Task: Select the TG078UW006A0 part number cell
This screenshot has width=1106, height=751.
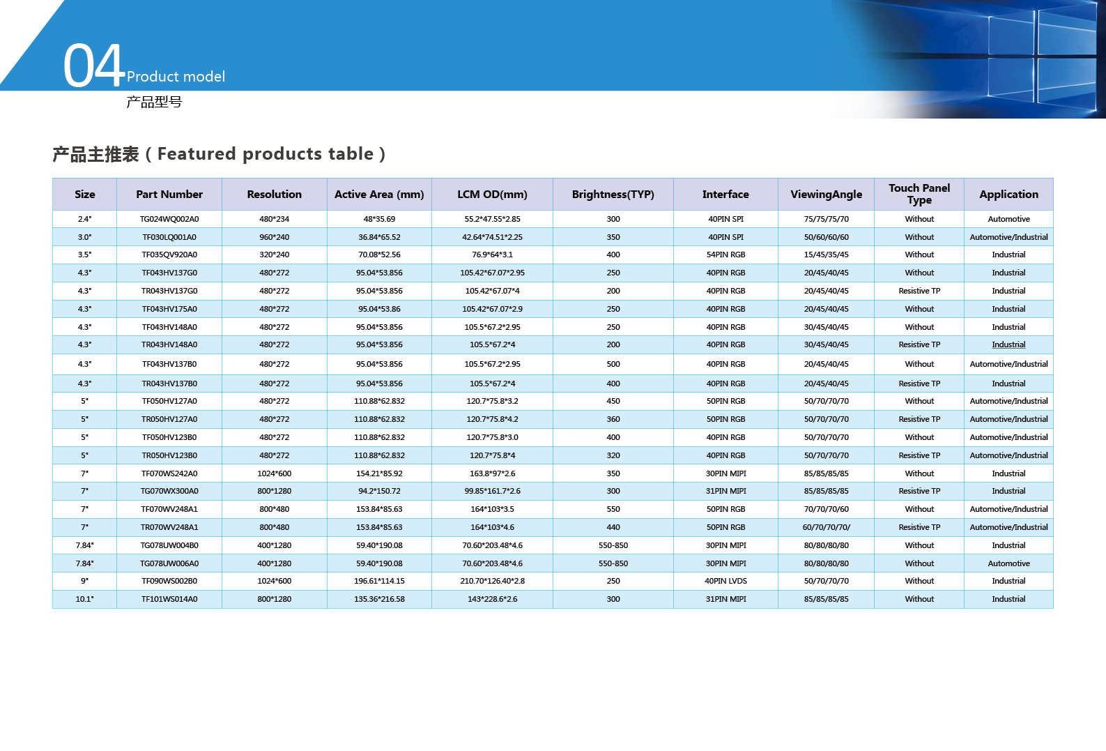Action: click(169, 563)
